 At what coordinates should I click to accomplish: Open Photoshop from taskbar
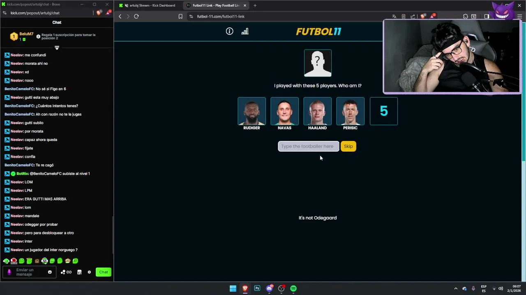(257, 288)
